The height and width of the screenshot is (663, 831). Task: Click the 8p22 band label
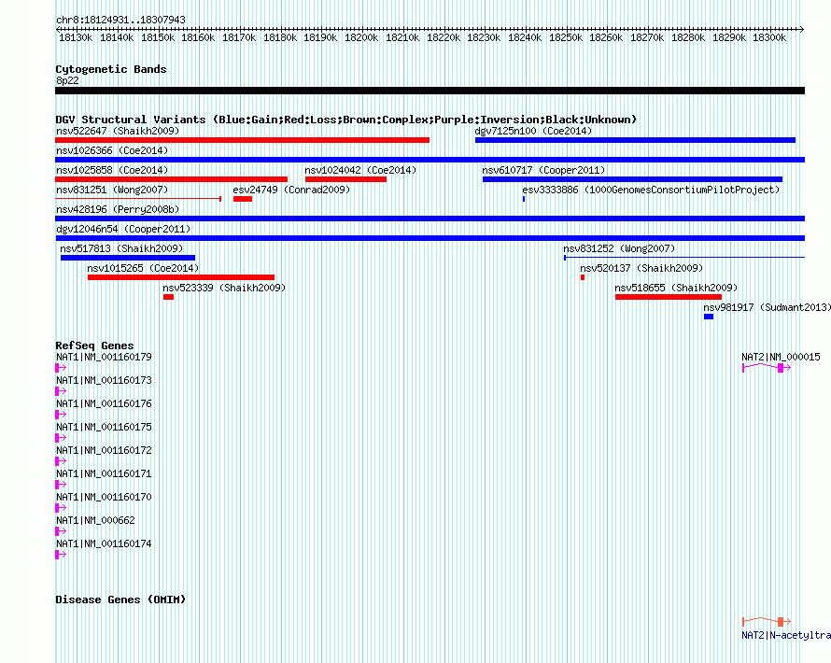coord(67,80)
